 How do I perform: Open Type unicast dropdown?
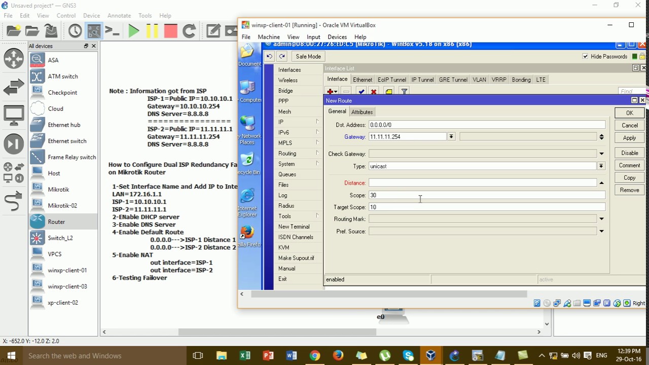pos(601,166)
